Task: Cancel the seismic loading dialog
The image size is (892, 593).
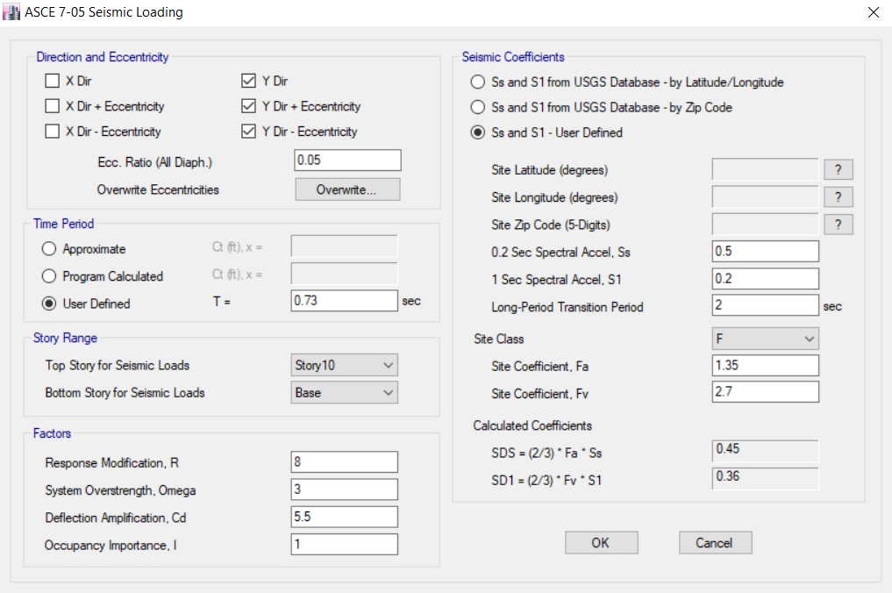Action: coord(715,543)
